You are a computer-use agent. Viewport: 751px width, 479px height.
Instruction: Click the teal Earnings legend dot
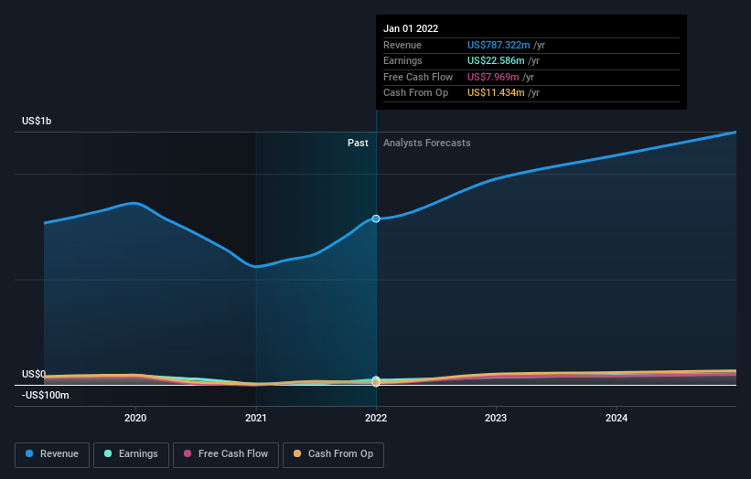pos(108,453)
